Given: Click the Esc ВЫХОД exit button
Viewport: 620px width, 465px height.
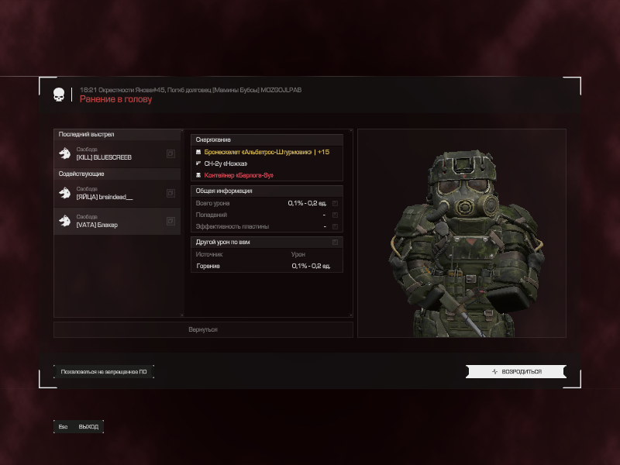Looking at the screenshot, I should point(79,427).
